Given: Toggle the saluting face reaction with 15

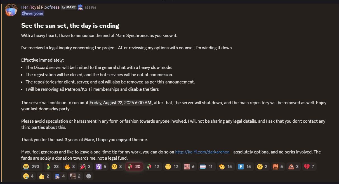Looking at the screenshot, I should point(225,167).
